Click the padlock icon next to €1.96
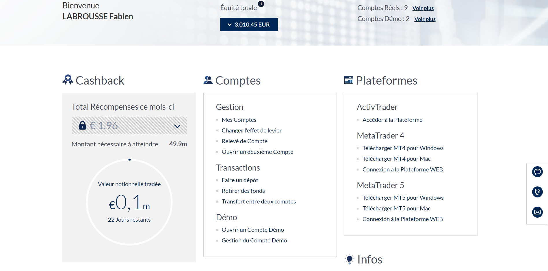The height and width of the screenshot is (271, 548). [x=82, y=125]
